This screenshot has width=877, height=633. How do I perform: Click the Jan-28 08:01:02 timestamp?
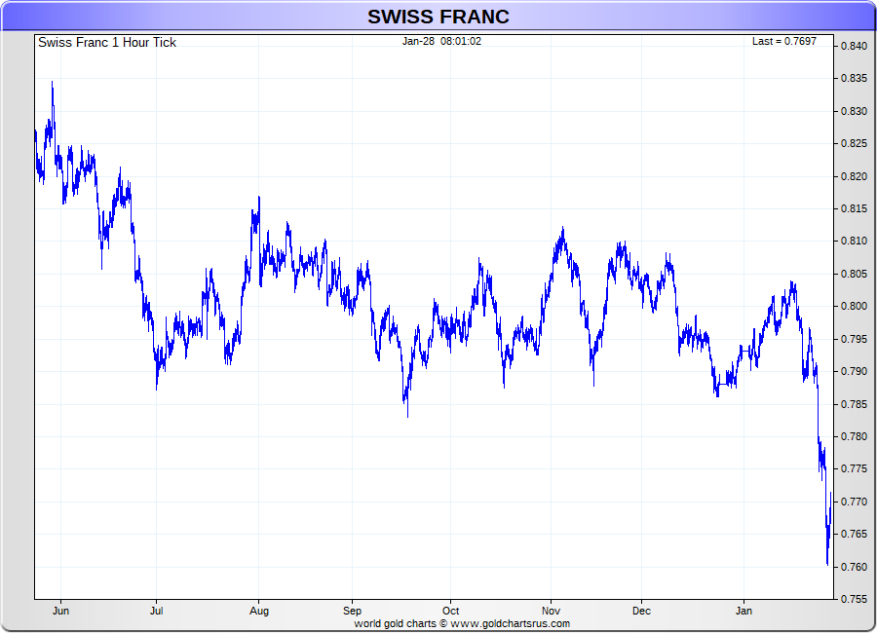click(441, 42)
